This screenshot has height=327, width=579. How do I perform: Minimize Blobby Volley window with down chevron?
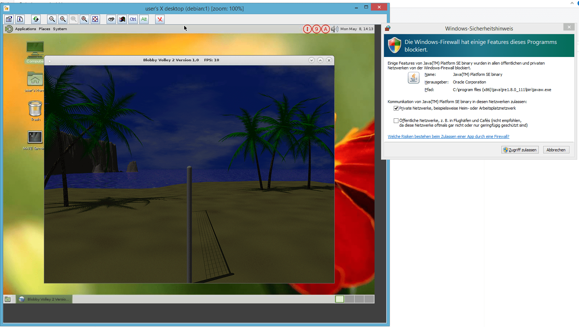311,60
